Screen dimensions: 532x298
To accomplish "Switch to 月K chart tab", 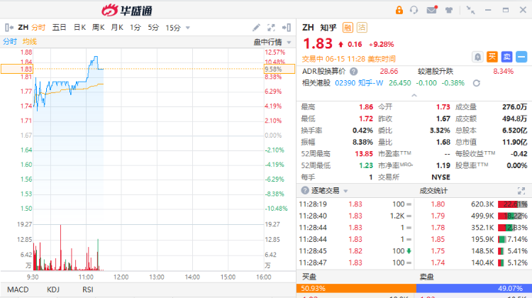I will tap(117, 28).
